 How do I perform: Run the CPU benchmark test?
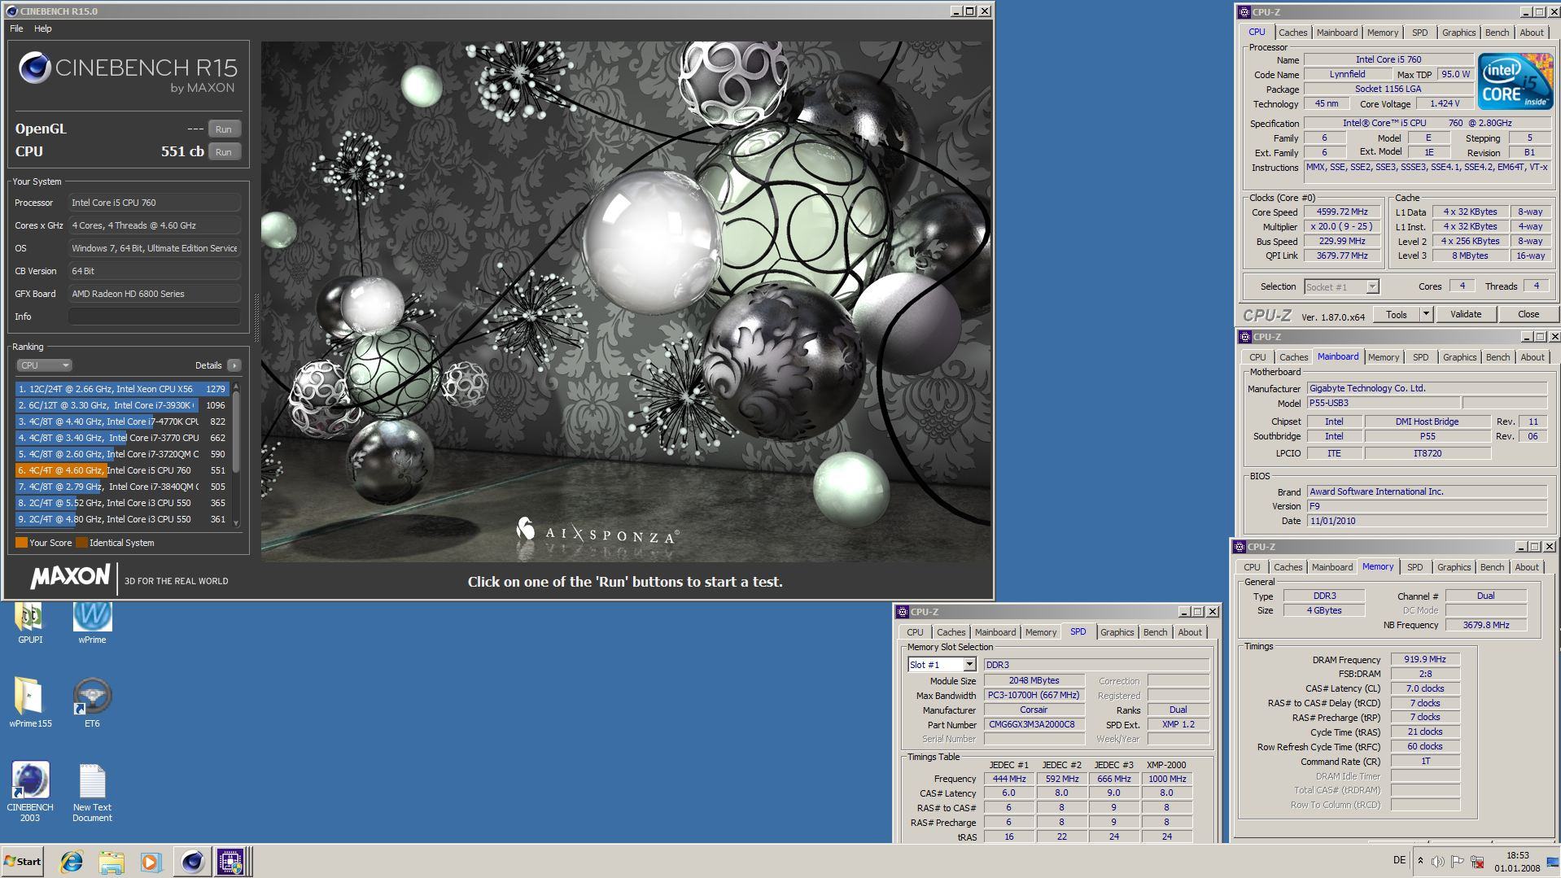click(x=224, y=152)
